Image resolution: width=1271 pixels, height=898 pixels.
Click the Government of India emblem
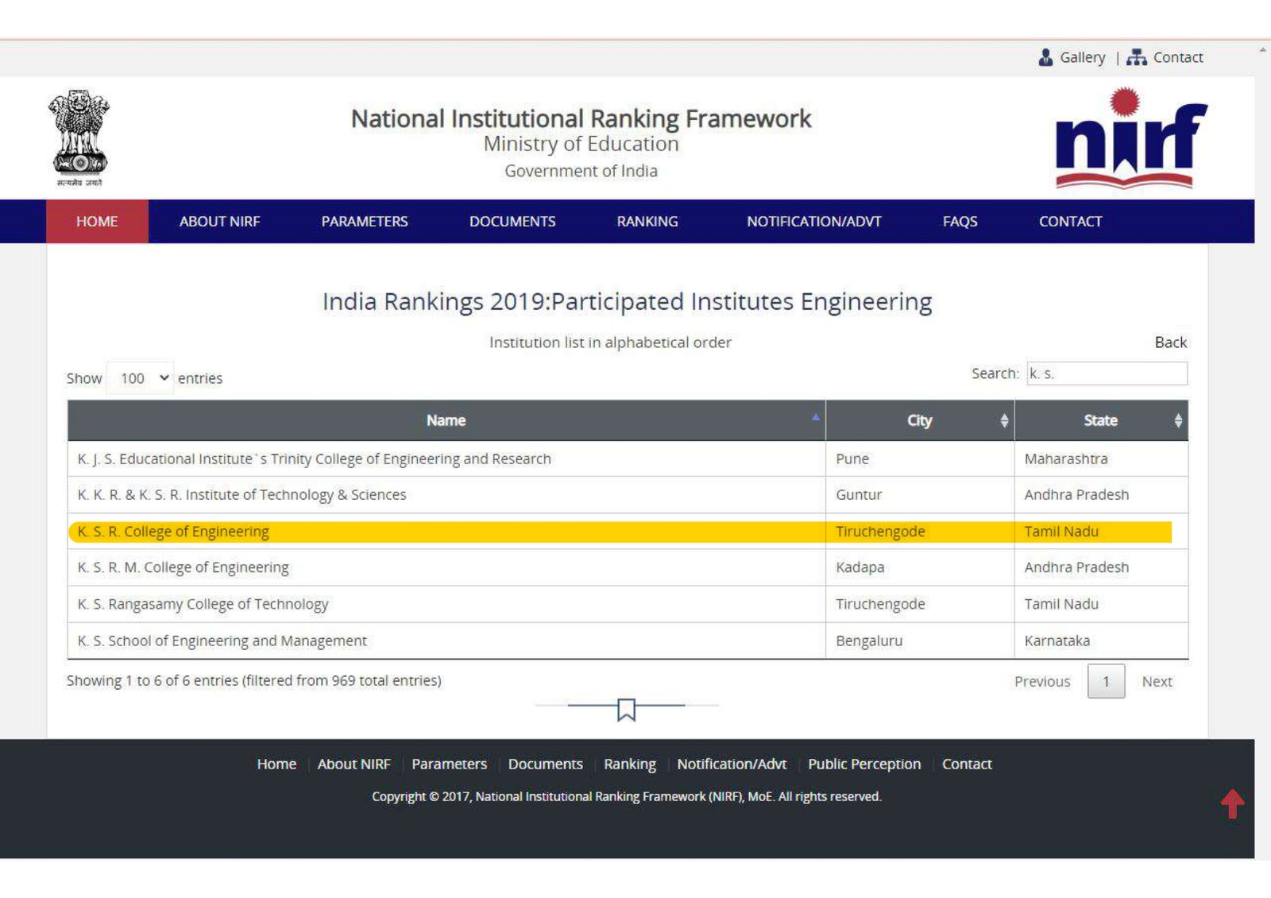point(79,137)
